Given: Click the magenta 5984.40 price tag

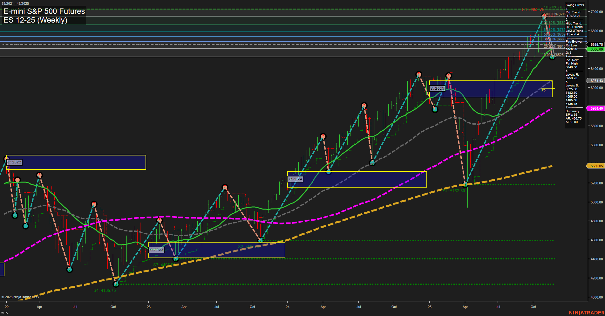Looking at the screenshot, I should click(596, 108).
